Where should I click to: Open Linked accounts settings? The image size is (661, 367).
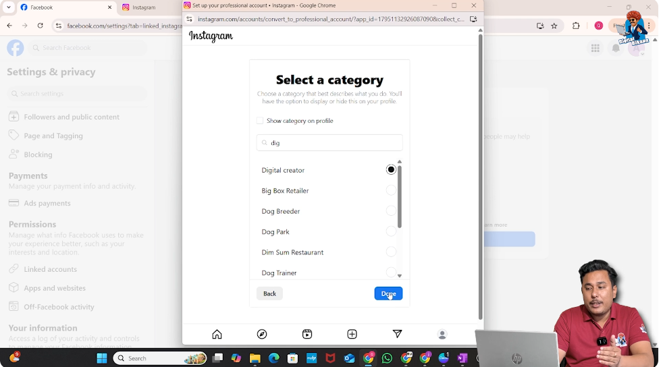pyautogui.click(x=50, y=269)
